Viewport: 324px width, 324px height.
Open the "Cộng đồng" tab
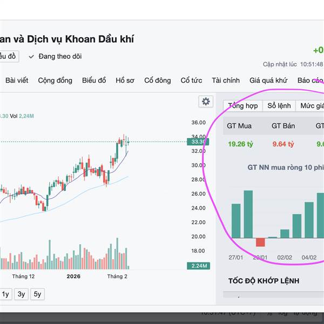pyautogui.click(x=55, y=80)
